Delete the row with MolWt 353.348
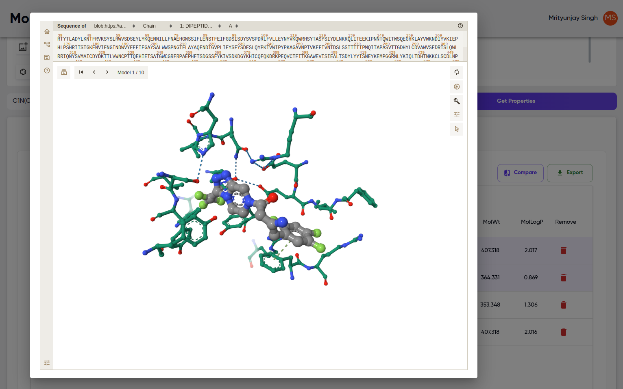Viewport: 623px width, 389px height. 564,305
